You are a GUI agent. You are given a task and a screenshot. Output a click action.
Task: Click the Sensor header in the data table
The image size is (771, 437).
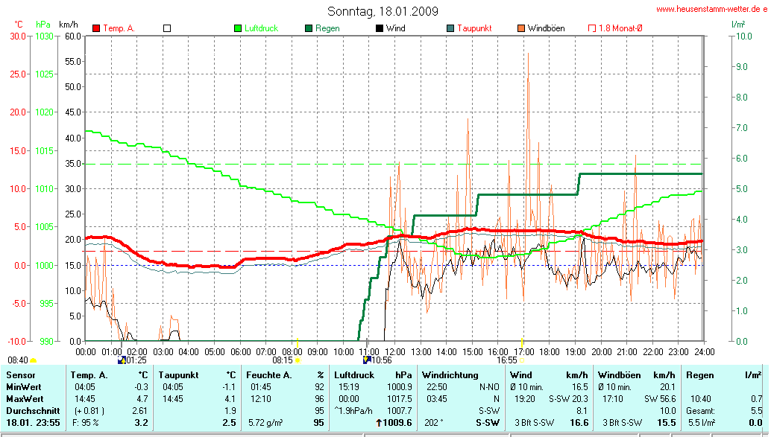20,374
